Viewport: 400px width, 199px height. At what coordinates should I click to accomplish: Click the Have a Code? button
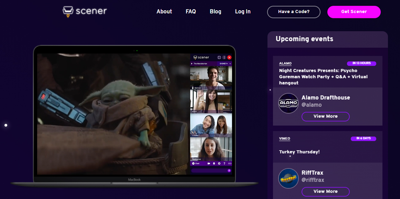pyautogui.click(x=294, y=12)
